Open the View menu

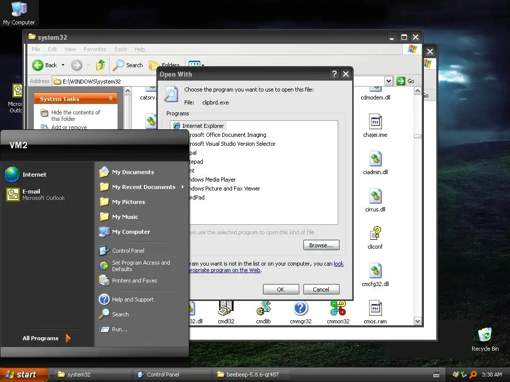(70, 49)
